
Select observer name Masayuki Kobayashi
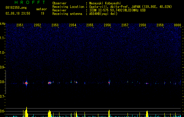coord(105,3)
